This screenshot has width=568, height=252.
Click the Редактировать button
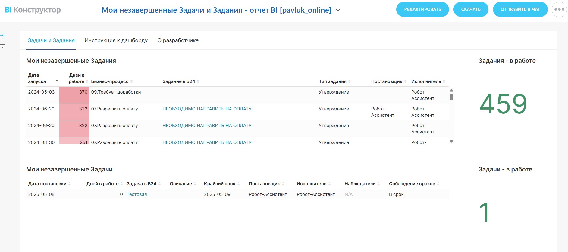422,9
